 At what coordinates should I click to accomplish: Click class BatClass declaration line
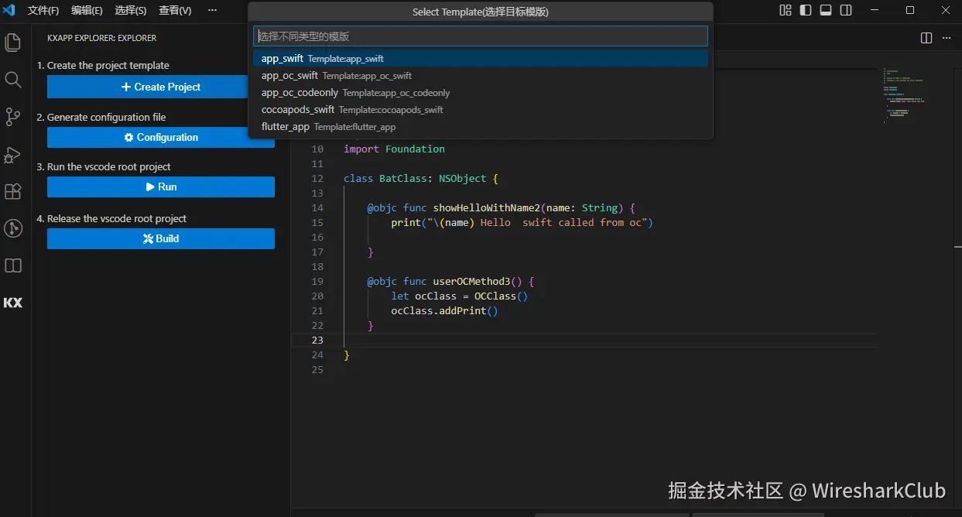(x=421, y=178)
